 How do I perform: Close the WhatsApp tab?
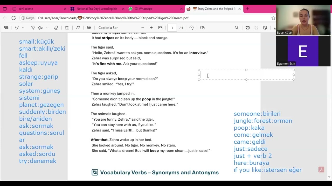click(x=181, y=9)
